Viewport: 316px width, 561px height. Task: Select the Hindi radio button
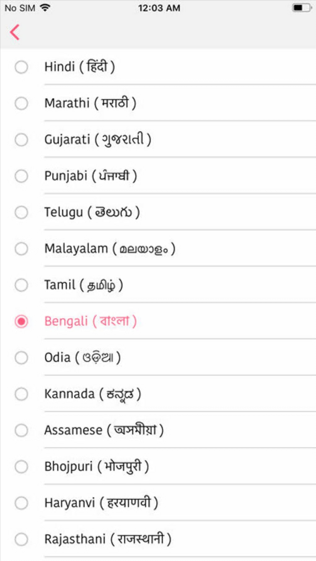pyautogui.click(x=21, y=67)
